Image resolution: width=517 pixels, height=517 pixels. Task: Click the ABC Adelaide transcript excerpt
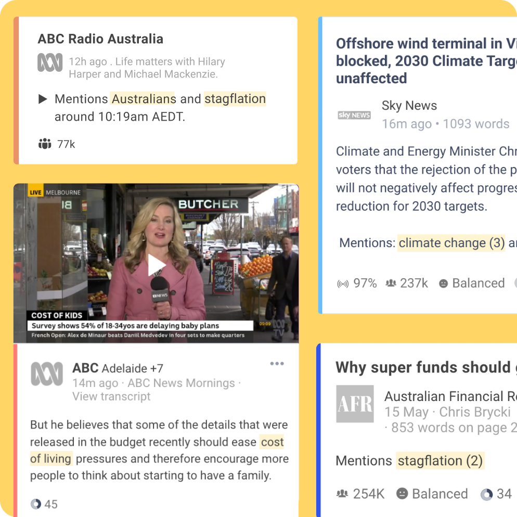[159, 450]
